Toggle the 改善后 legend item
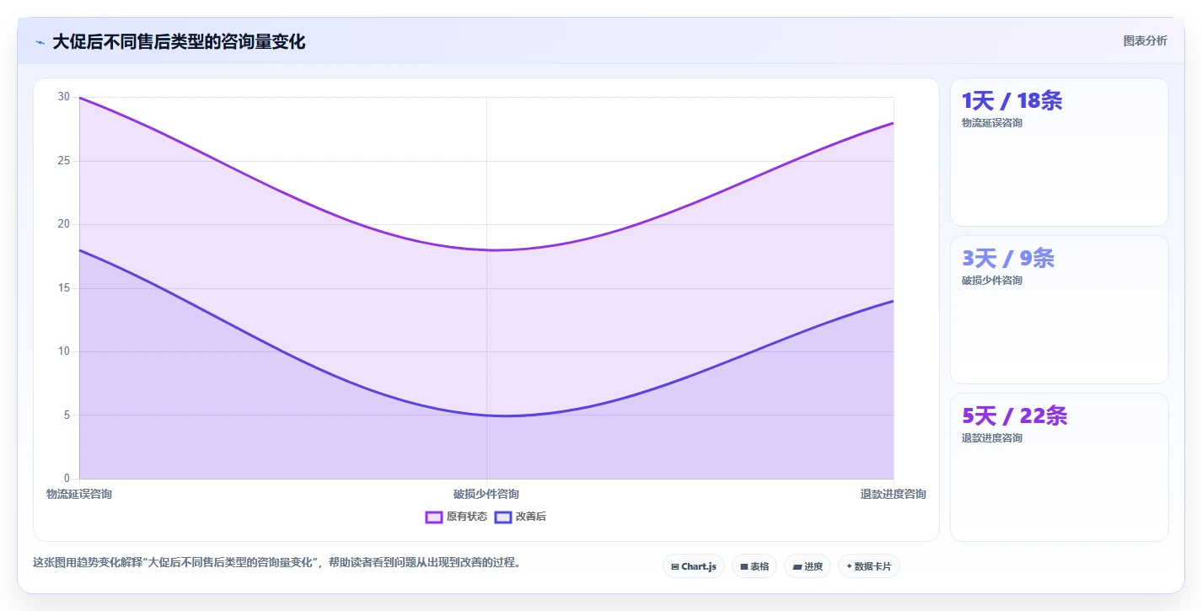This screenshot has height=611, width=1202. click(x=520, y=517)
